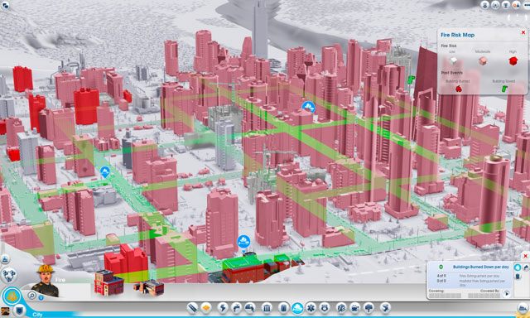Close the fire statistics panel at bottom right
Viewport: 530px width, 318px height.
pos(525,256)
